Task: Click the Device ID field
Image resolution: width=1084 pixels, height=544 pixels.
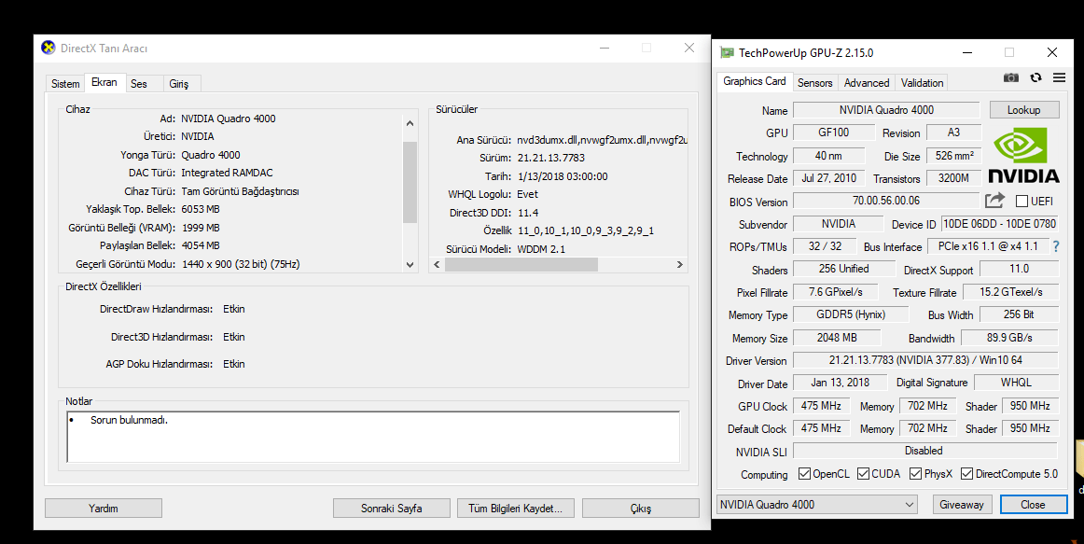Action: [1000, 224]
